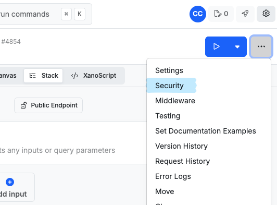Switch to the Stack view tab
Viewport: 277px width, 205px height.
coord(43,76)
